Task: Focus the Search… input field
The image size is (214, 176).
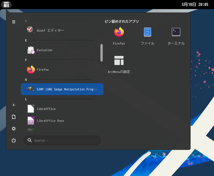Action: (x=62, y=140)
